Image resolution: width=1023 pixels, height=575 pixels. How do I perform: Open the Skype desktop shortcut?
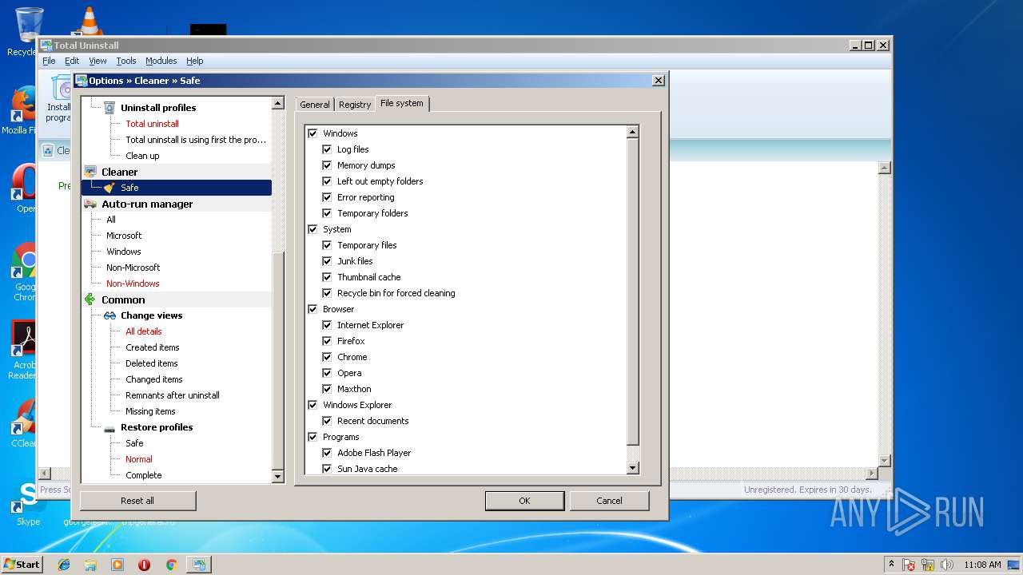28,505
